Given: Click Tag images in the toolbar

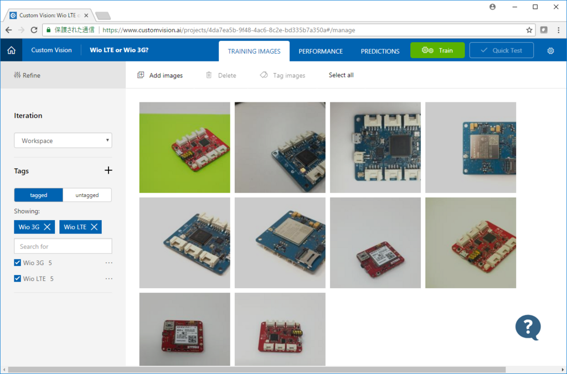Looking at the screenshot, I should [x=283, y=75].
